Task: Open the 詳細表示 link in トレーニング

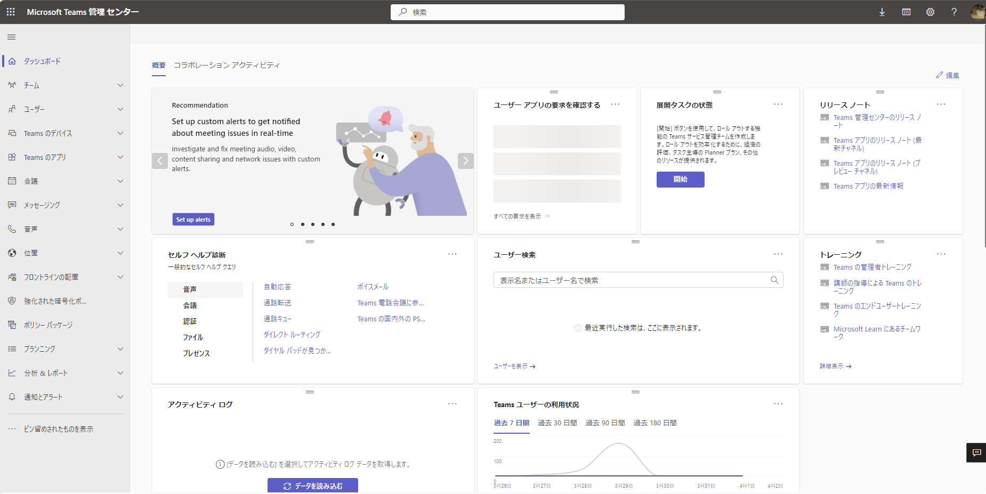Action: [836, 366]
